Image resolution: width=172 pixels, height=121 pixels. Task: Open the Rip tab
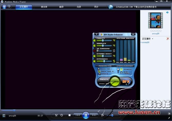tap(62, 7)
